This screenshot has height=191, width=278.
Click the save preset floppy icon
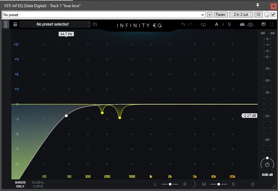95,24
